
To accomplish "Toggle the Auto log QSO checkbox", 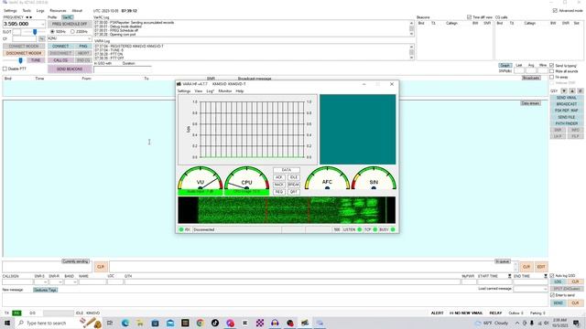I will click(x=552, y=276).
